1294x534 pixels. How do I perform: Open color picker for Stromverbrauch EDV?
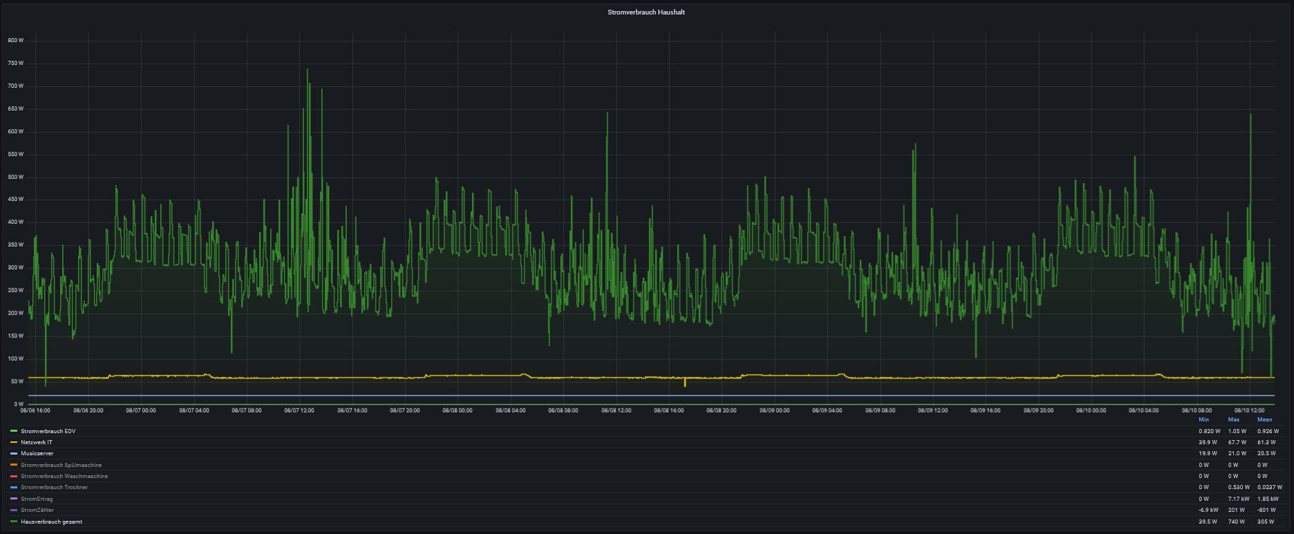(x=14, y=431)
